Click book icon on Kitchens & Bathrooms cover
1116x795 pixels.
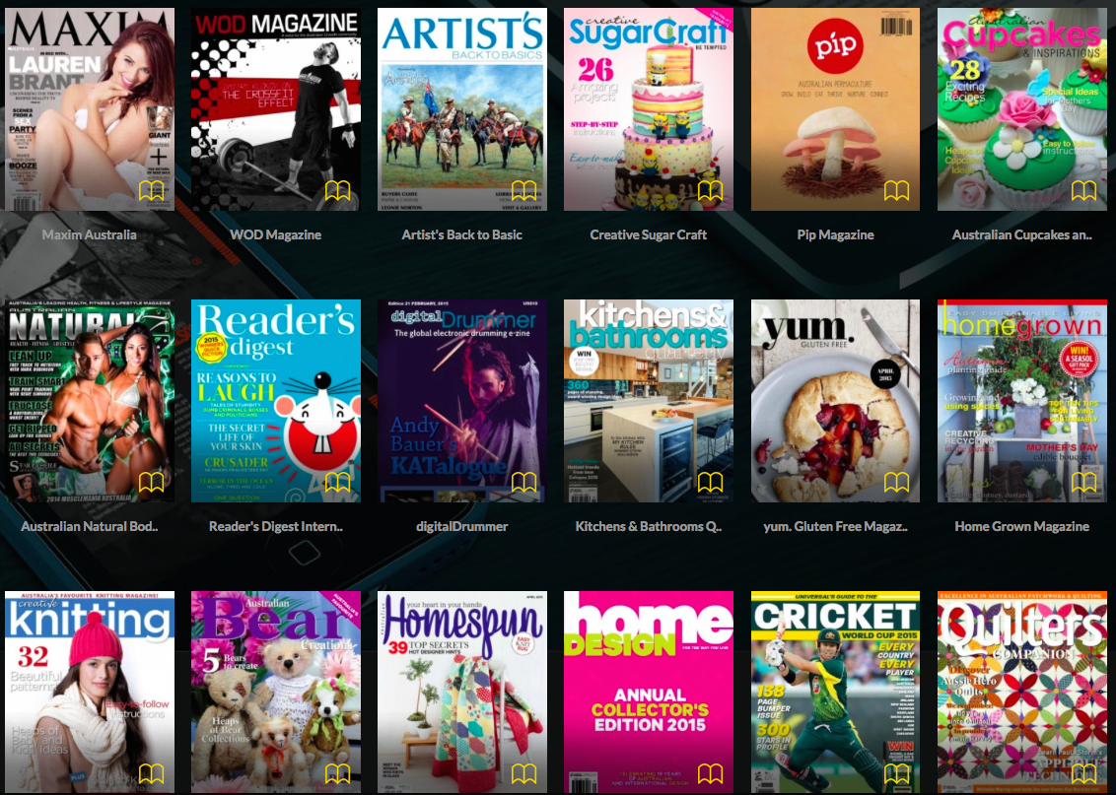710,483
